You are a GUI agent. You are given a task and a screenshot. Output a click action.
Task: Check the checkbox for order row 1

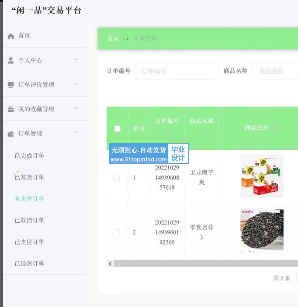pos(117,178)
